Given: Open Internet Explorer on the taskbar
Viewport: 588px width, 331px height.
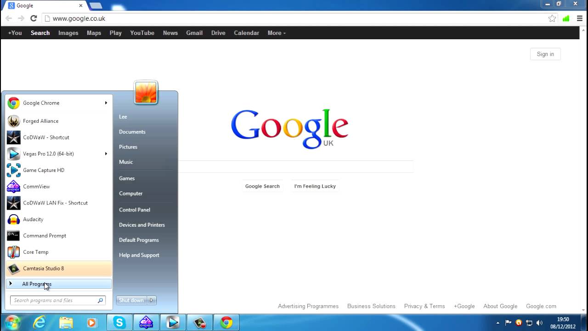Looking at the screenshot, I should click(40, 323).
